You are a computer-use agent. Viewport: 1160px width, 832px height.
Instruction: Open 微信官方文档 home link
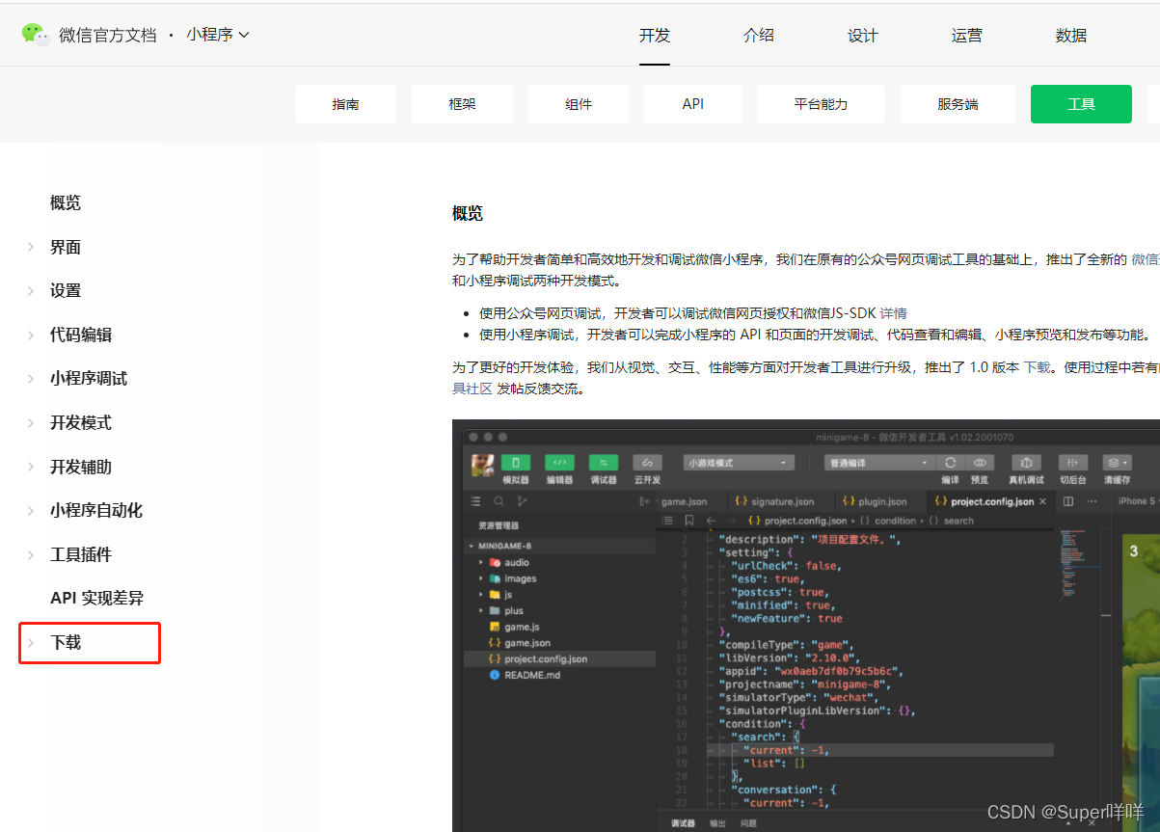point(107,35)
